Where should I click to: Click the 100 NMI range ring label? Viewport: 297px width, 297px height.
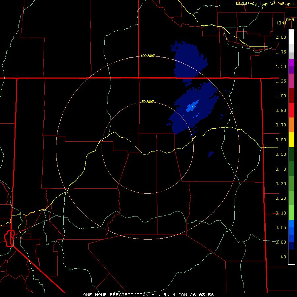pos(148,56)
